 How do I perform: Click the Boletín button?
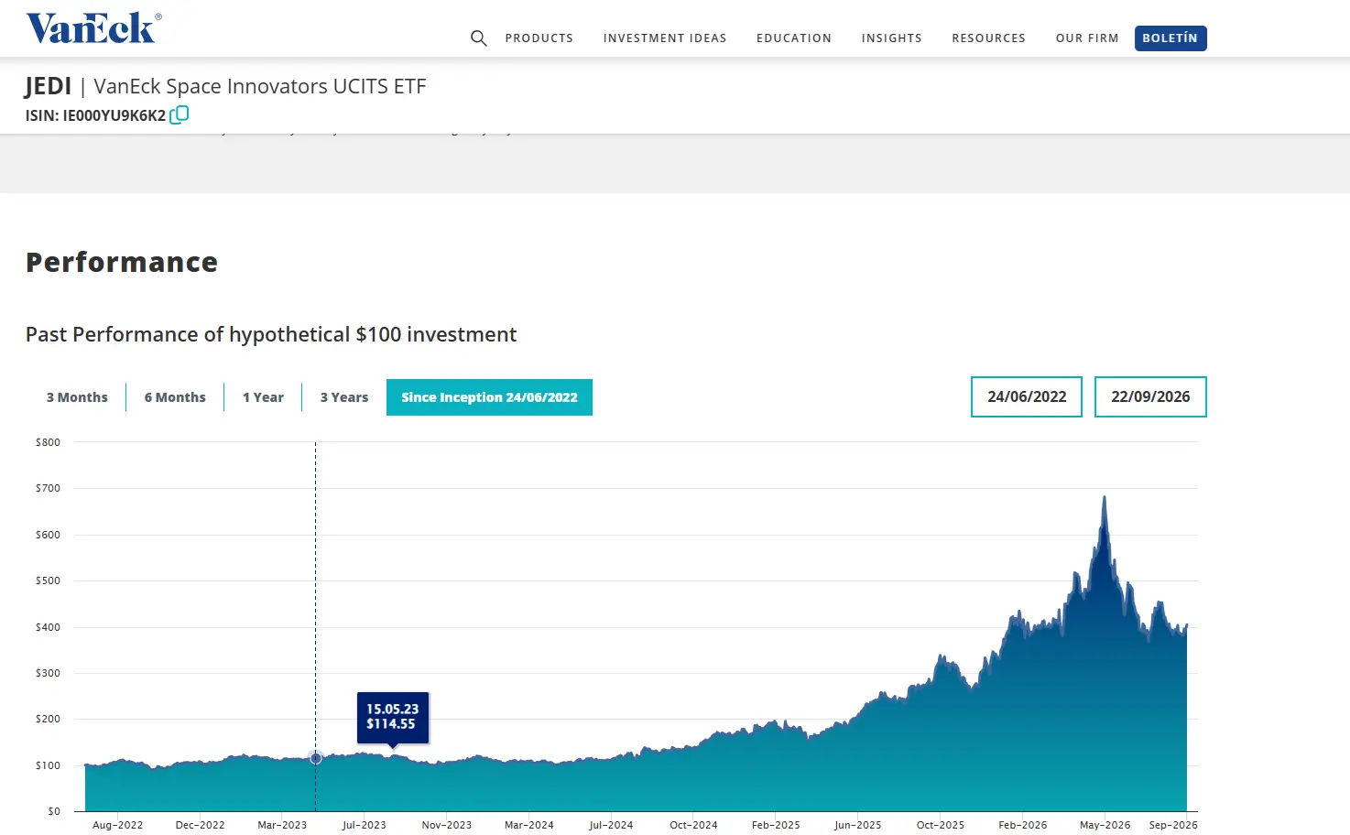[x=1170, y=38]
